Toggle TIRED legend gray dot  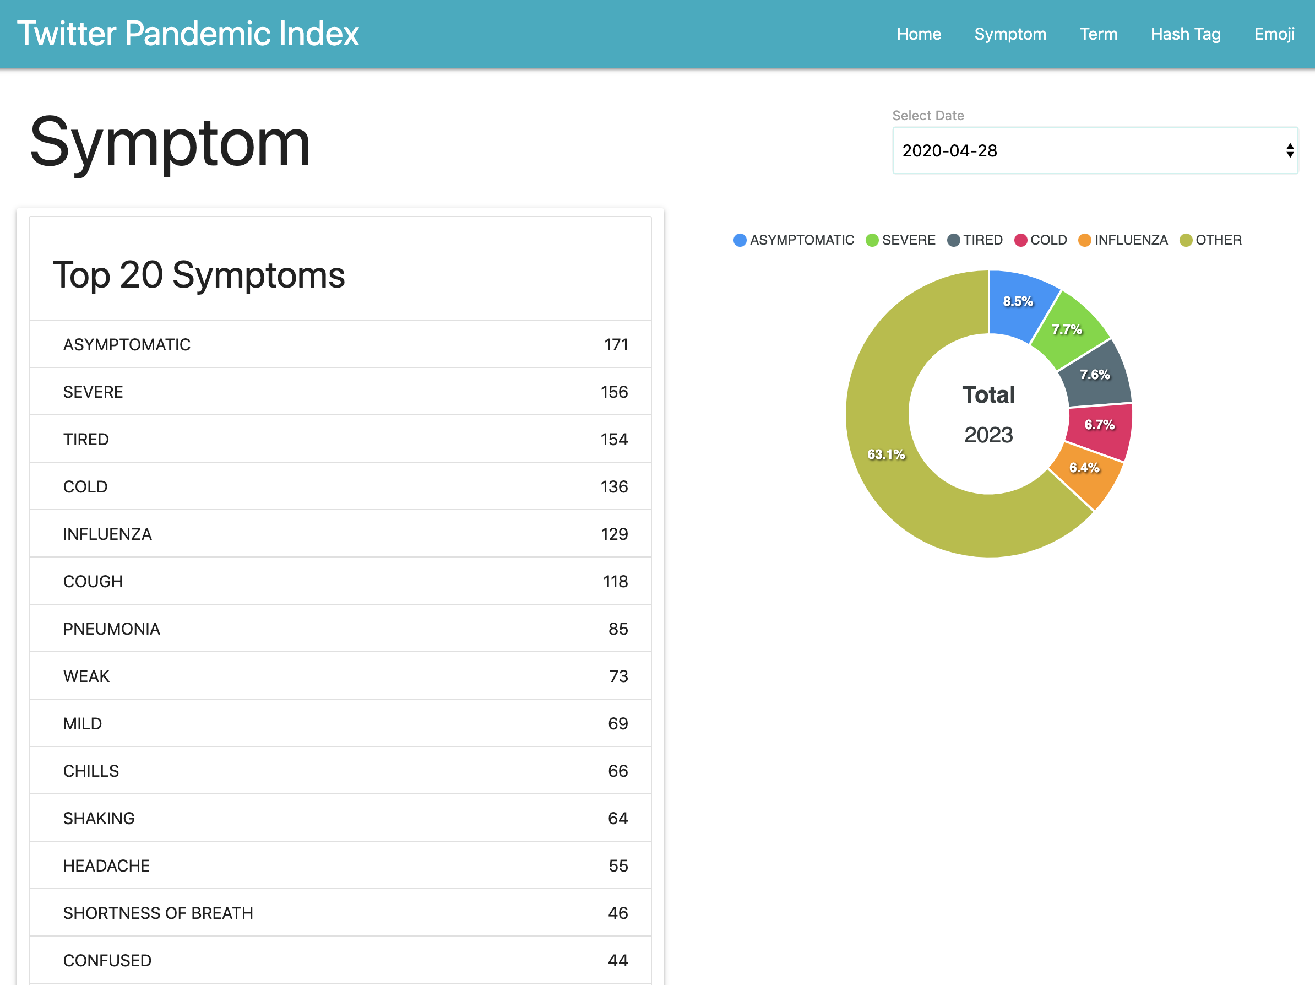coord(953,240)
